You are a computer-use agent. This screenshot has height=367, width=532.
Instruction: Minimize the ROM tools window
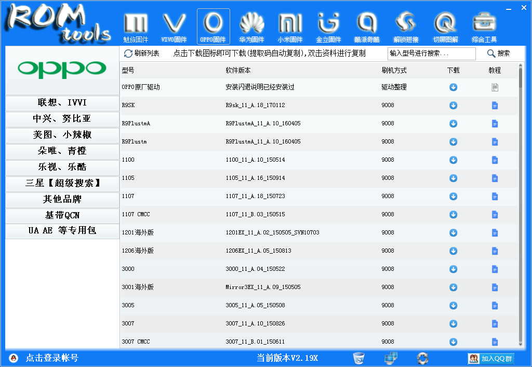pyautogui.click(x=509, y=8)
